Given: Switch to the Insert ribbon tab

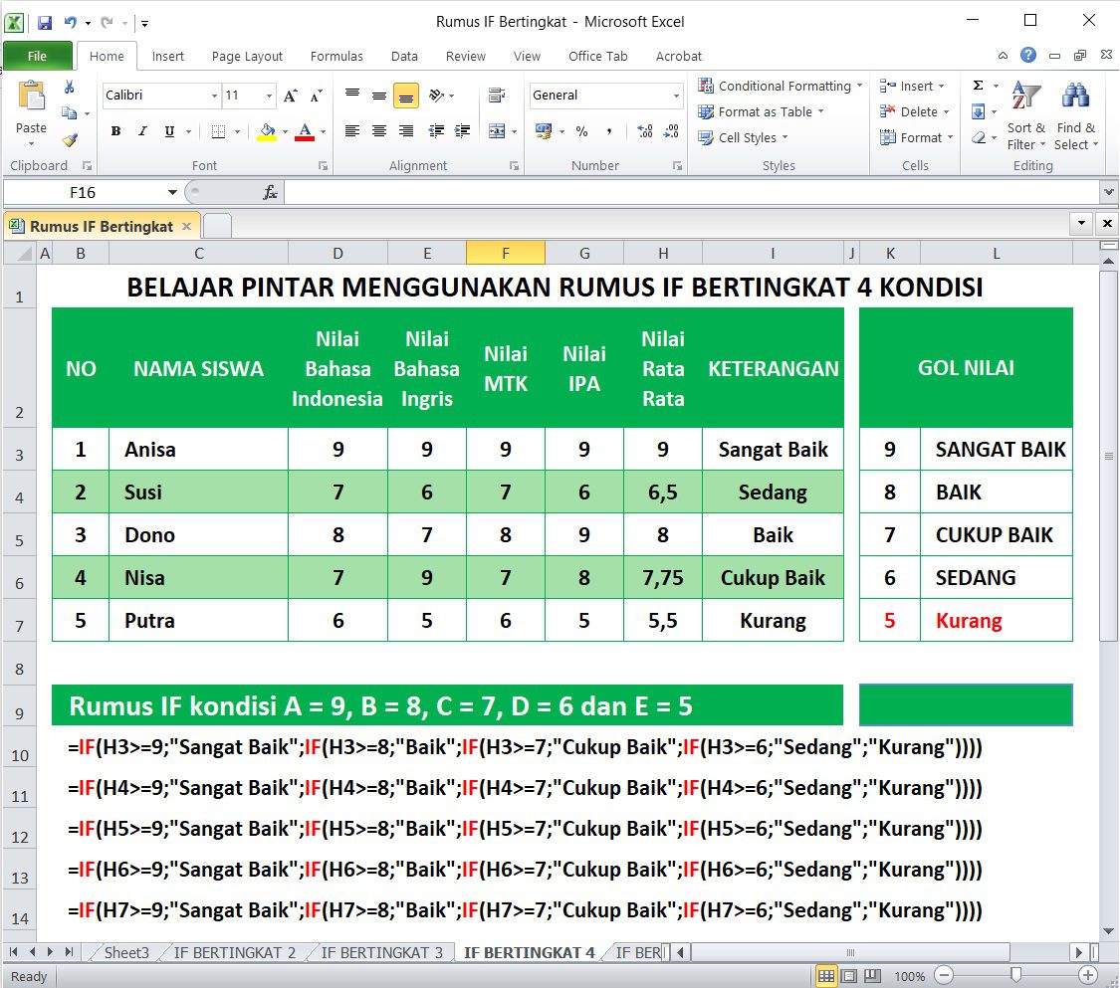Looking at the screenshot, I should (x=168, y=56).
